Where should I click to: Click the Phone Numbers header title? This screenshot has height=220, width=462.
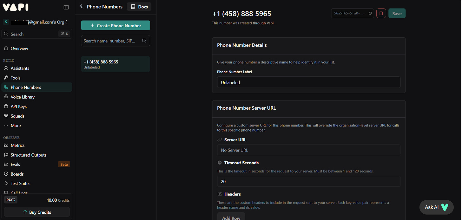pyautogui.click(x=104, y=7)
